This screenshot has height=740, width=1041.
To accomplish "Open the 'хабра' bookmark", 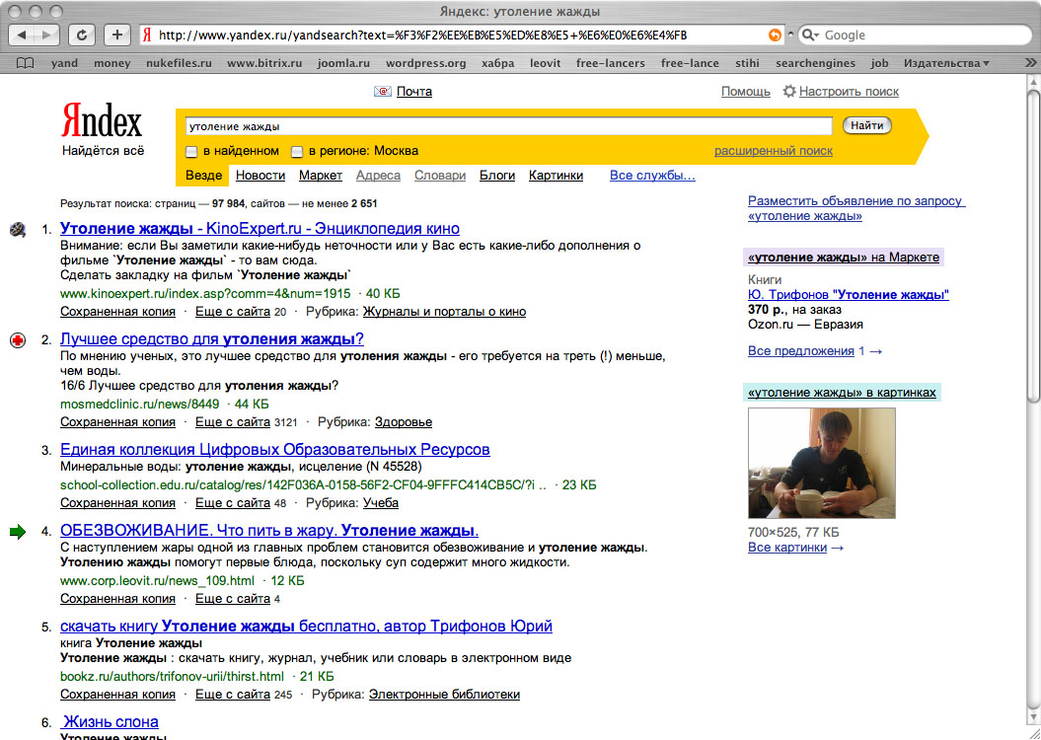I will click(x=498, y=63).
